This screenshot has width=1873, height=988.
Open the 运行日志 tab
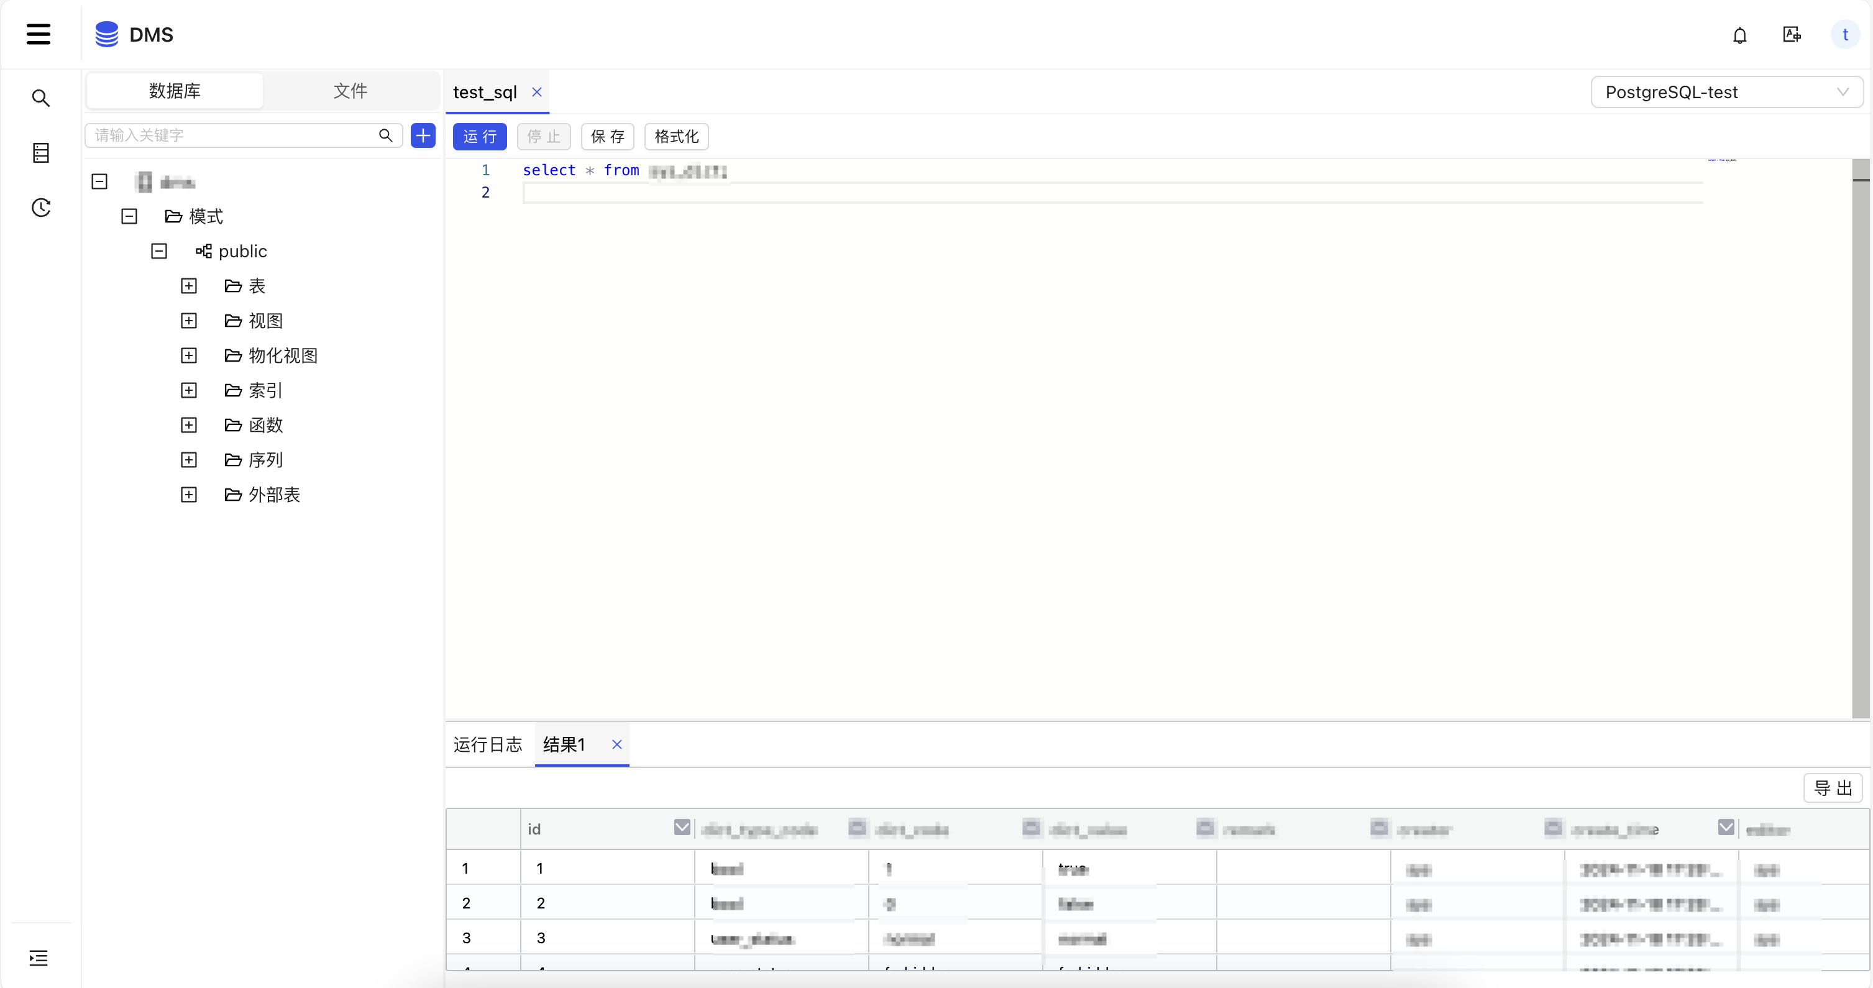(488, 744)
